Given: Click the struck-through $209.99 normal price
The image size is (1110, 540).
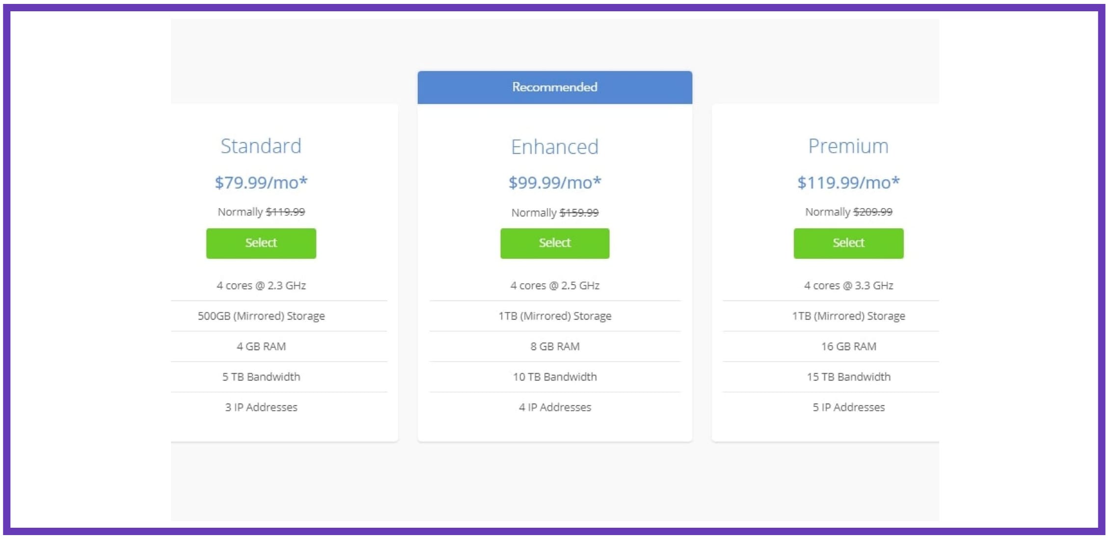Looking at the screenshot, I should 872,212.
